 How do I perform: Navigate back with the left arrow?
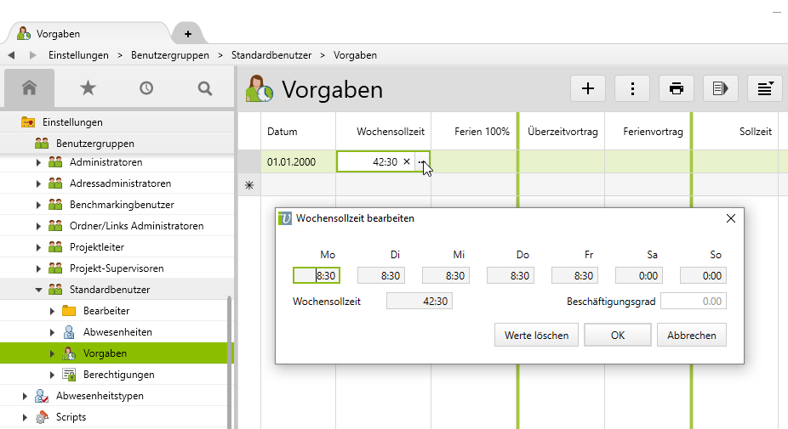[x=11, y=55]
